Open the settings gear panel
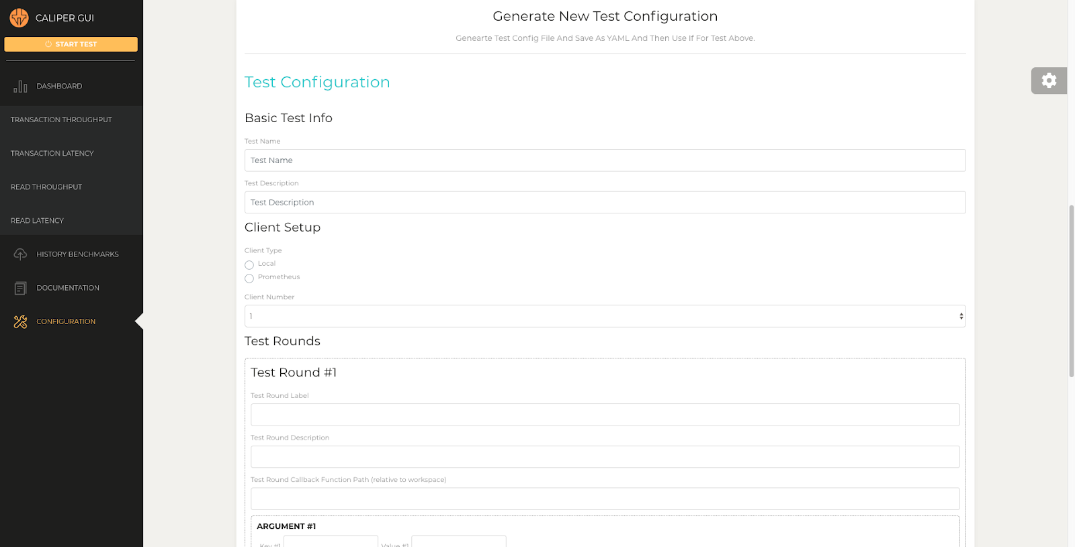Screen dimensions: 1075x547 coord(1049,81)
